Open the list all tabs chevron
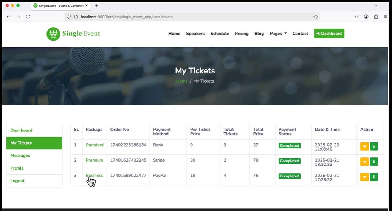 376,6
